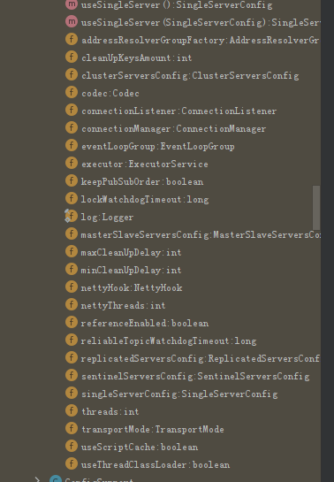Select cleanUpKeysAmount:int field

pyautogui.click(x=137, y=57)
